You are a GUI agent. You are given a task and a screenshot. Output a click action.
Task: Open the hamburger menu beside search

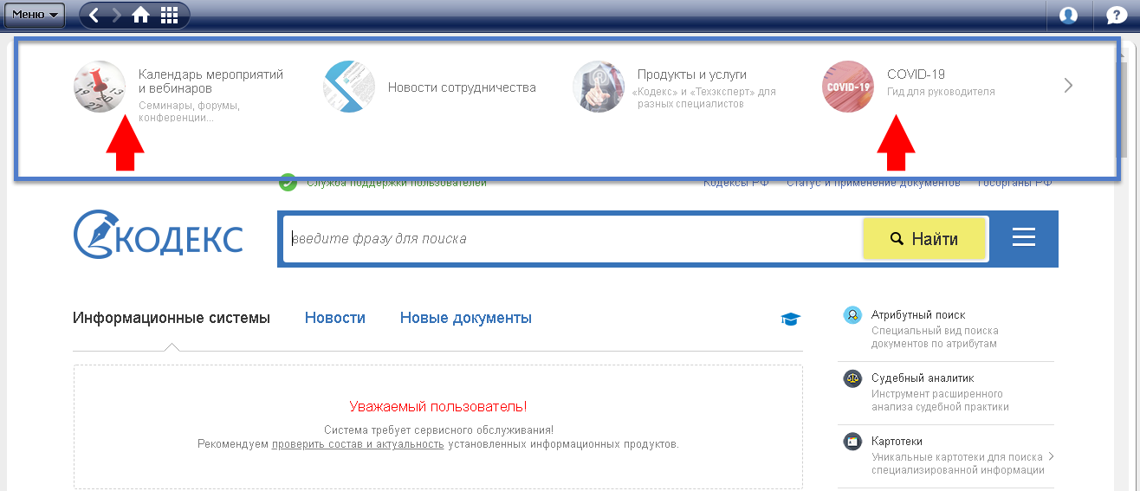coord(1024,238)
